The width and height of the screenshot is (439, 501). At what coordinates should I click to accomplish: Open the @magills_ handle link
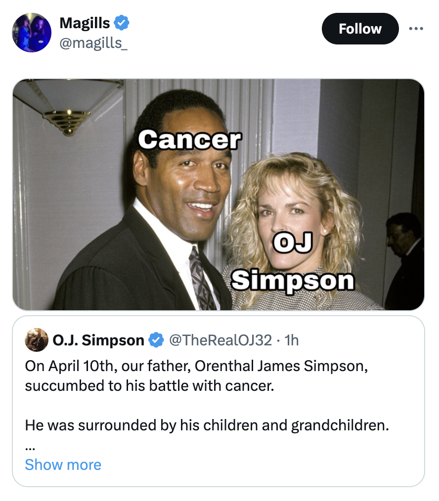pyautogui.click(x=93, y=43)
